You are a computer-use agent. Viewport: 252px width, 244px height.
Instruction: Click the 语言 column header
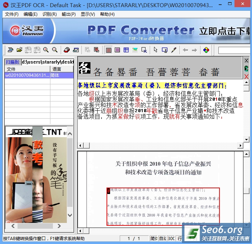point(62,69)
